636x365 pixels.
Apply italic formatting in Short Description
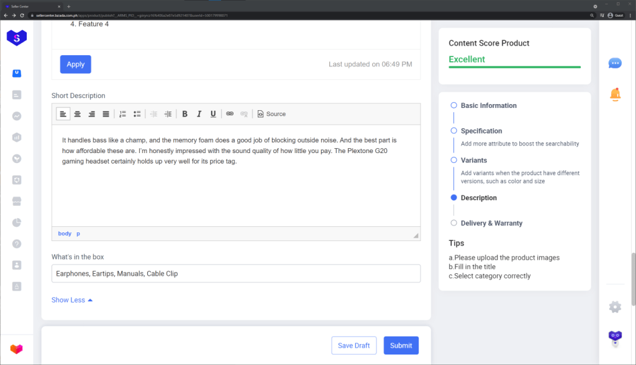click(x=199, y=114)
